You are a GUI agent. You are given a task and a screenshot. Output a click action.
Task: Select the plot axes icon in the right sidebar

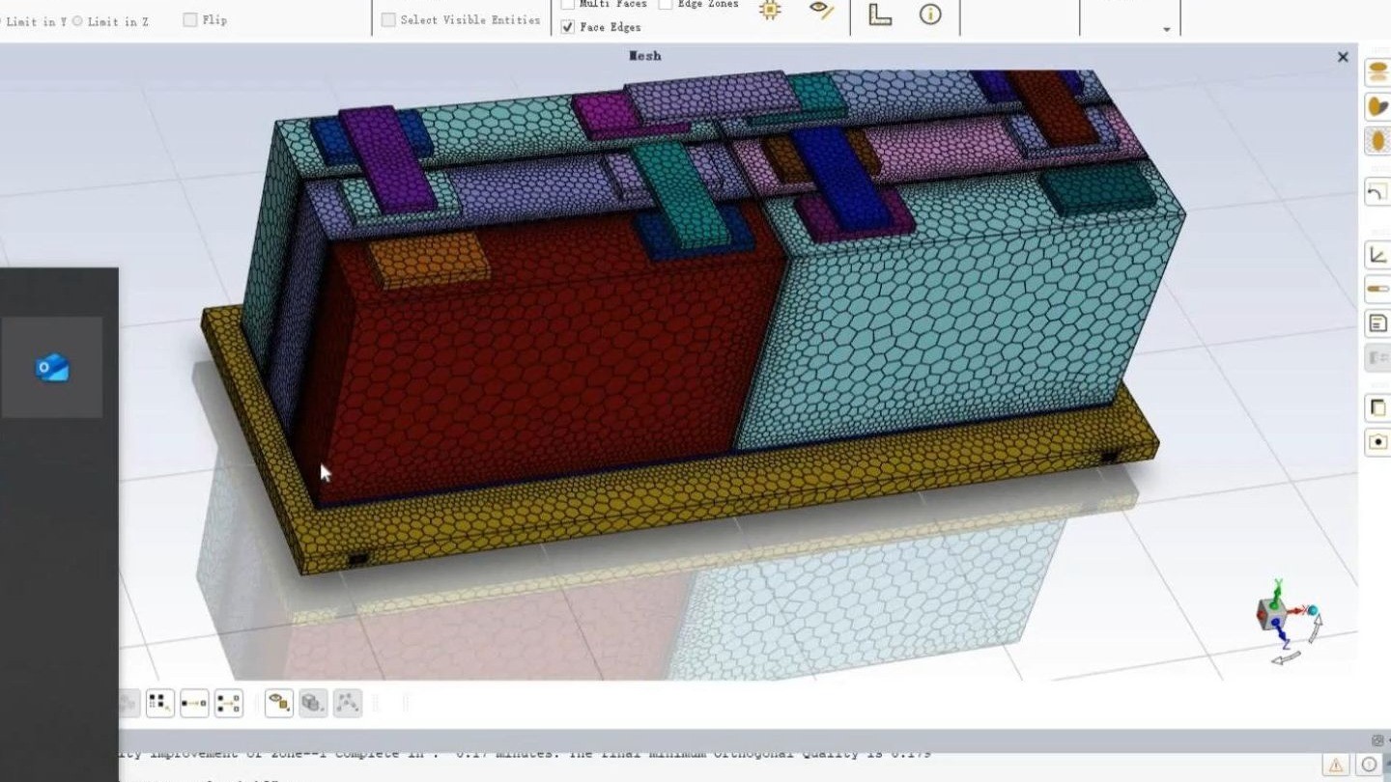point(1377,254)
